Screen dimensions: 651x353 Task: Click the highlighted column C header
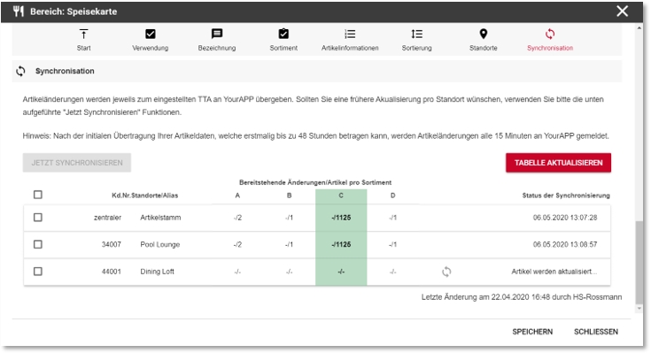click(341, 196)
